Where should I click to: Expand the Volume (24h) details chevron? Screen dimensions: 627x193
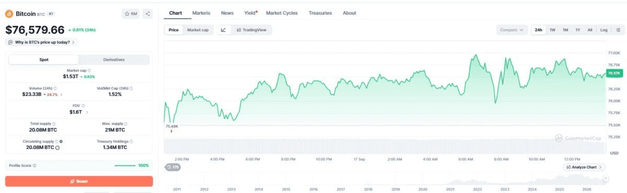[62, 95]
